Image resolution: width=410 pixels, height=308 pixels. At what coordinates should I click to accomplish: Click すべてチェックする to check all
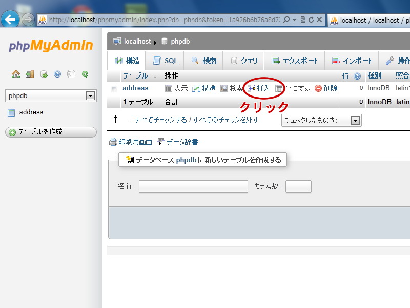[x=160, y=120]
